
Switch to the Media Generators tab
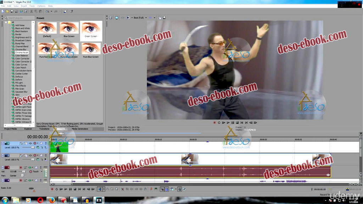(x=80, y=129)
